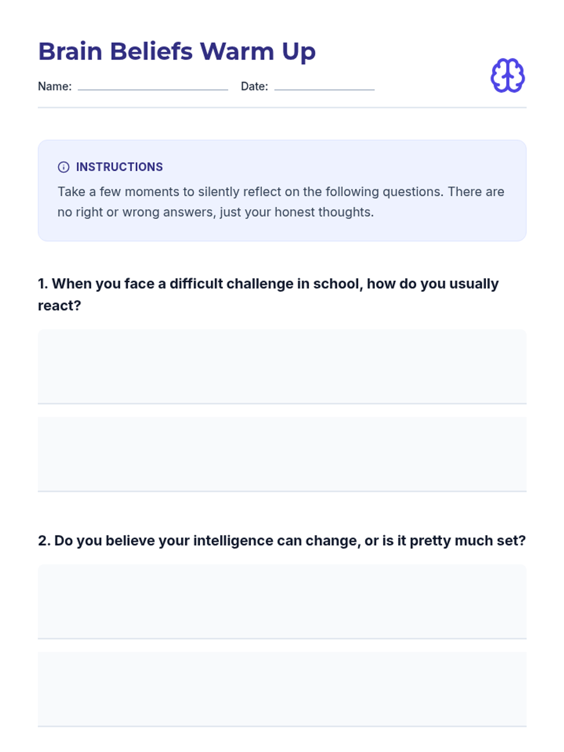
Task: Click the first answer box under question 1
Action: tap(282, 366)
